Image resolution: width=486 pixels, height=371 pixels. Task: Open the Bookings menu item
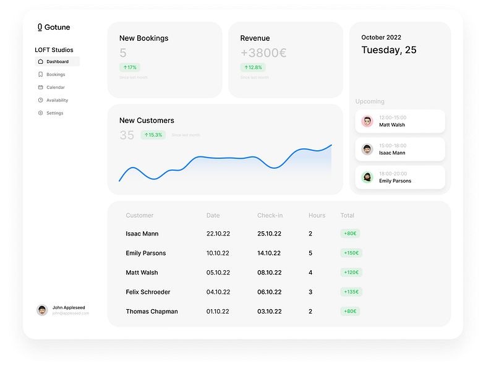click(x=57, y=74)
